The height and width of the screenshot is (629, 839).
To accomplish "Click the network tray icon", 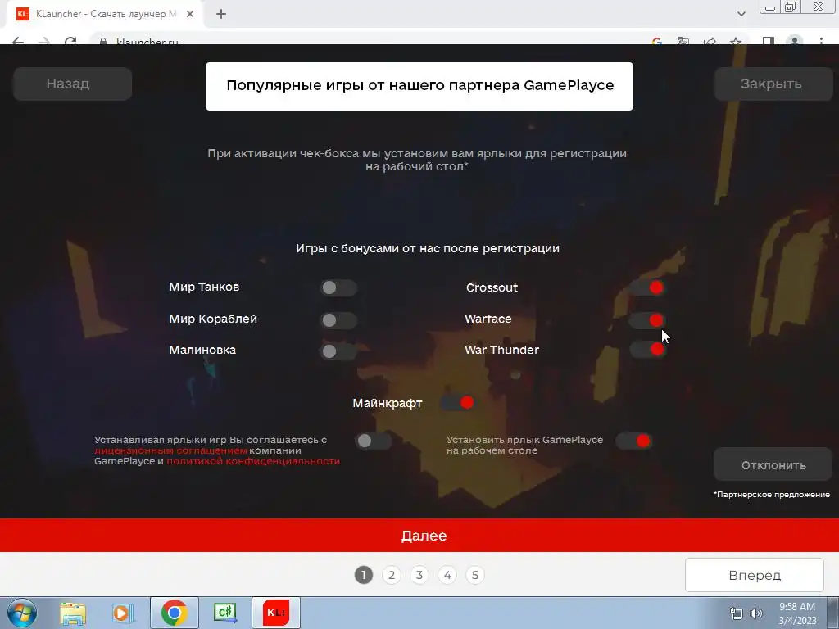I will [737, 613].
